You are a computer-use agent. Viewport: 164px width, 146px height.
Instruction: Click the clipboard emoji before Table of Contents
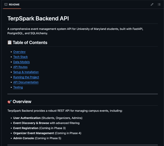[x=9, y=42]
